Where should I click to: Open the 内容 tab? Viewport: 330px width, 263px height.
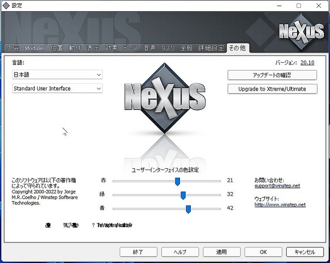click(x=13, y=48)
